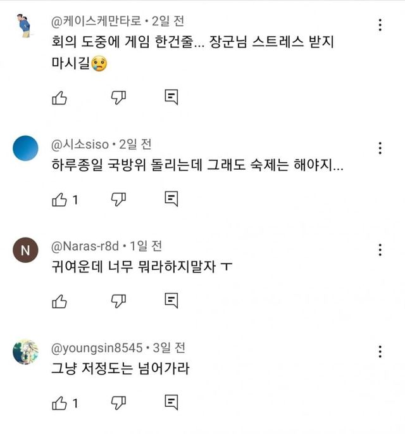Reply to @youngsin8545's comment

[171, 402]
